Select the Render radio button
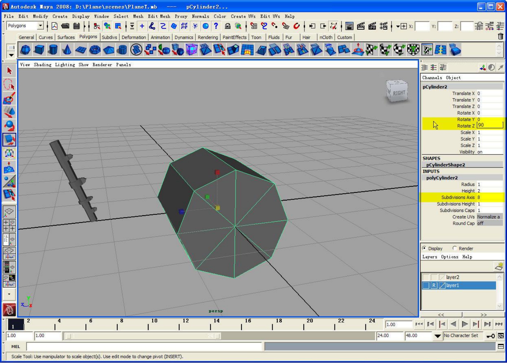This screenshot has height=363, width=507. [x=455, y=248]
